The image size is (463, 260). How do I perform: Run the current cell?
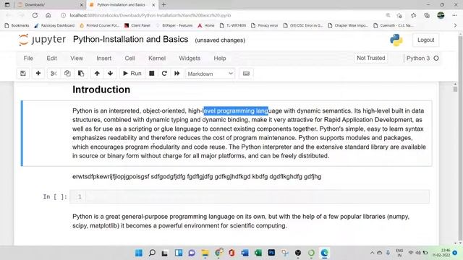point(132,74)
